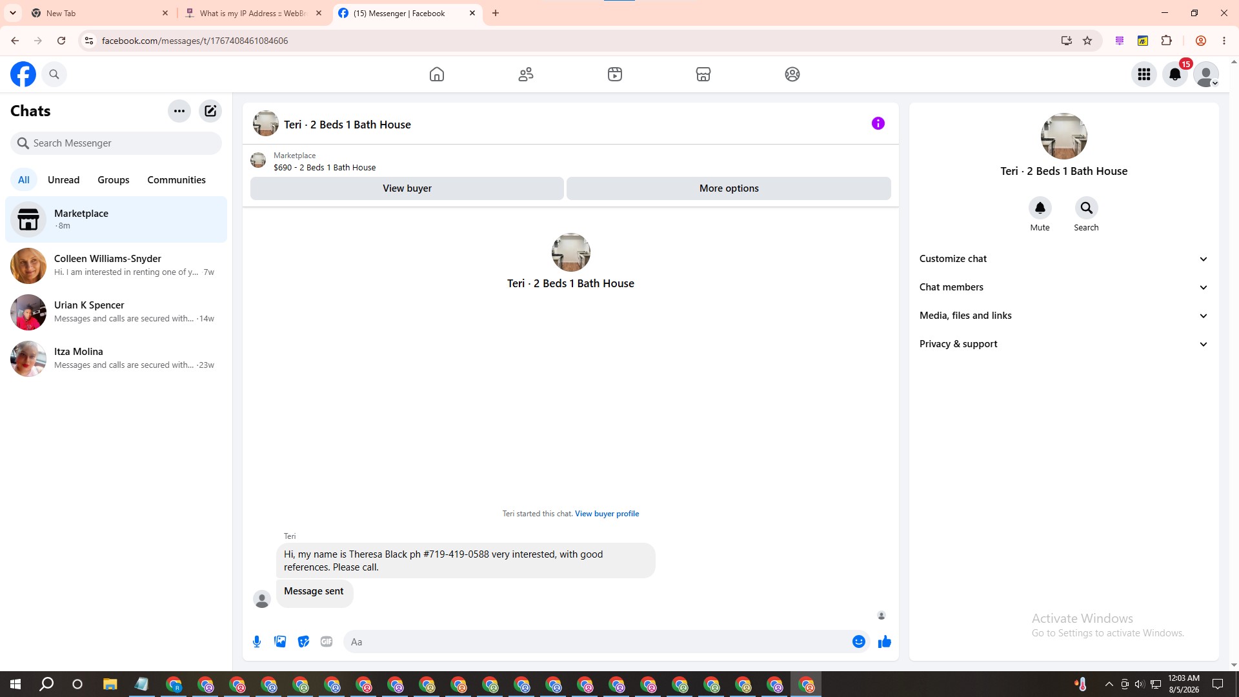This screenshot has width=1239, height=697.
Task: Search in conversation with magnifier icon
Action: pyautogui.click(x=1086, y=208)
